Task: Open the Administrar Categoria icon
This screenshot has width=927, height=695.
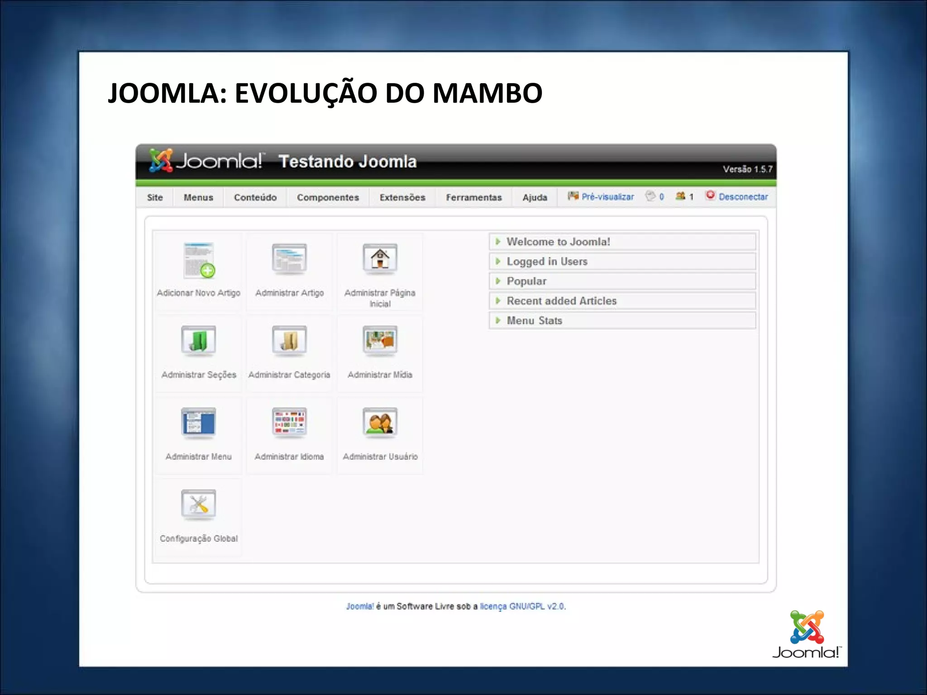Action: [289, 340]
